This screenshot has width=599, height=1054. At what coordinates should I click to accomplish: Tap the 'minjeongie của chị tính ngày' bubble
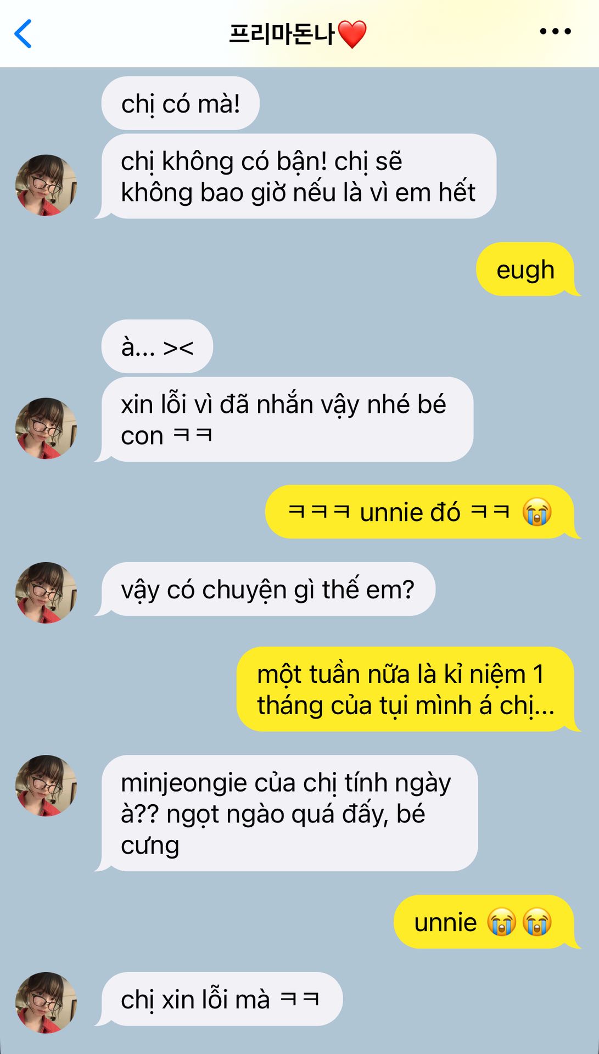pyautogui.click(x=288, y=814)
